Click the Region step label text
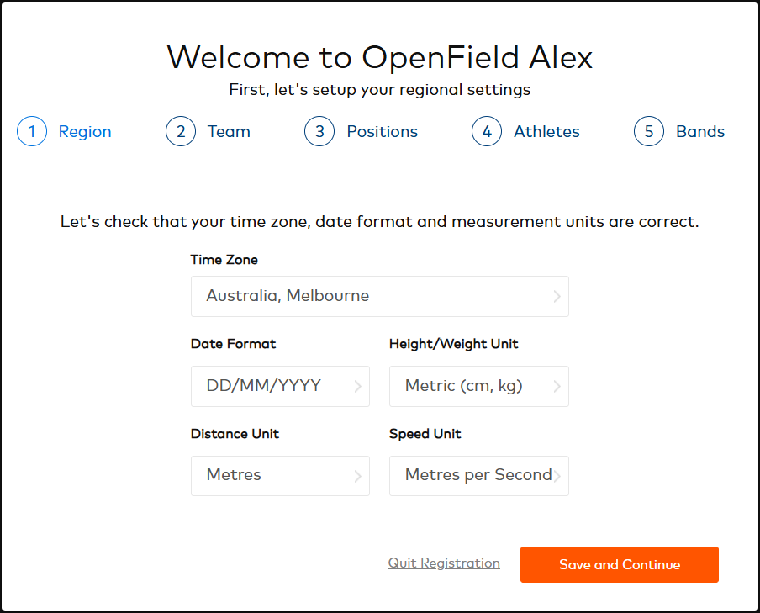Screen dimensions: 760x613 click(x=84, y=131)
